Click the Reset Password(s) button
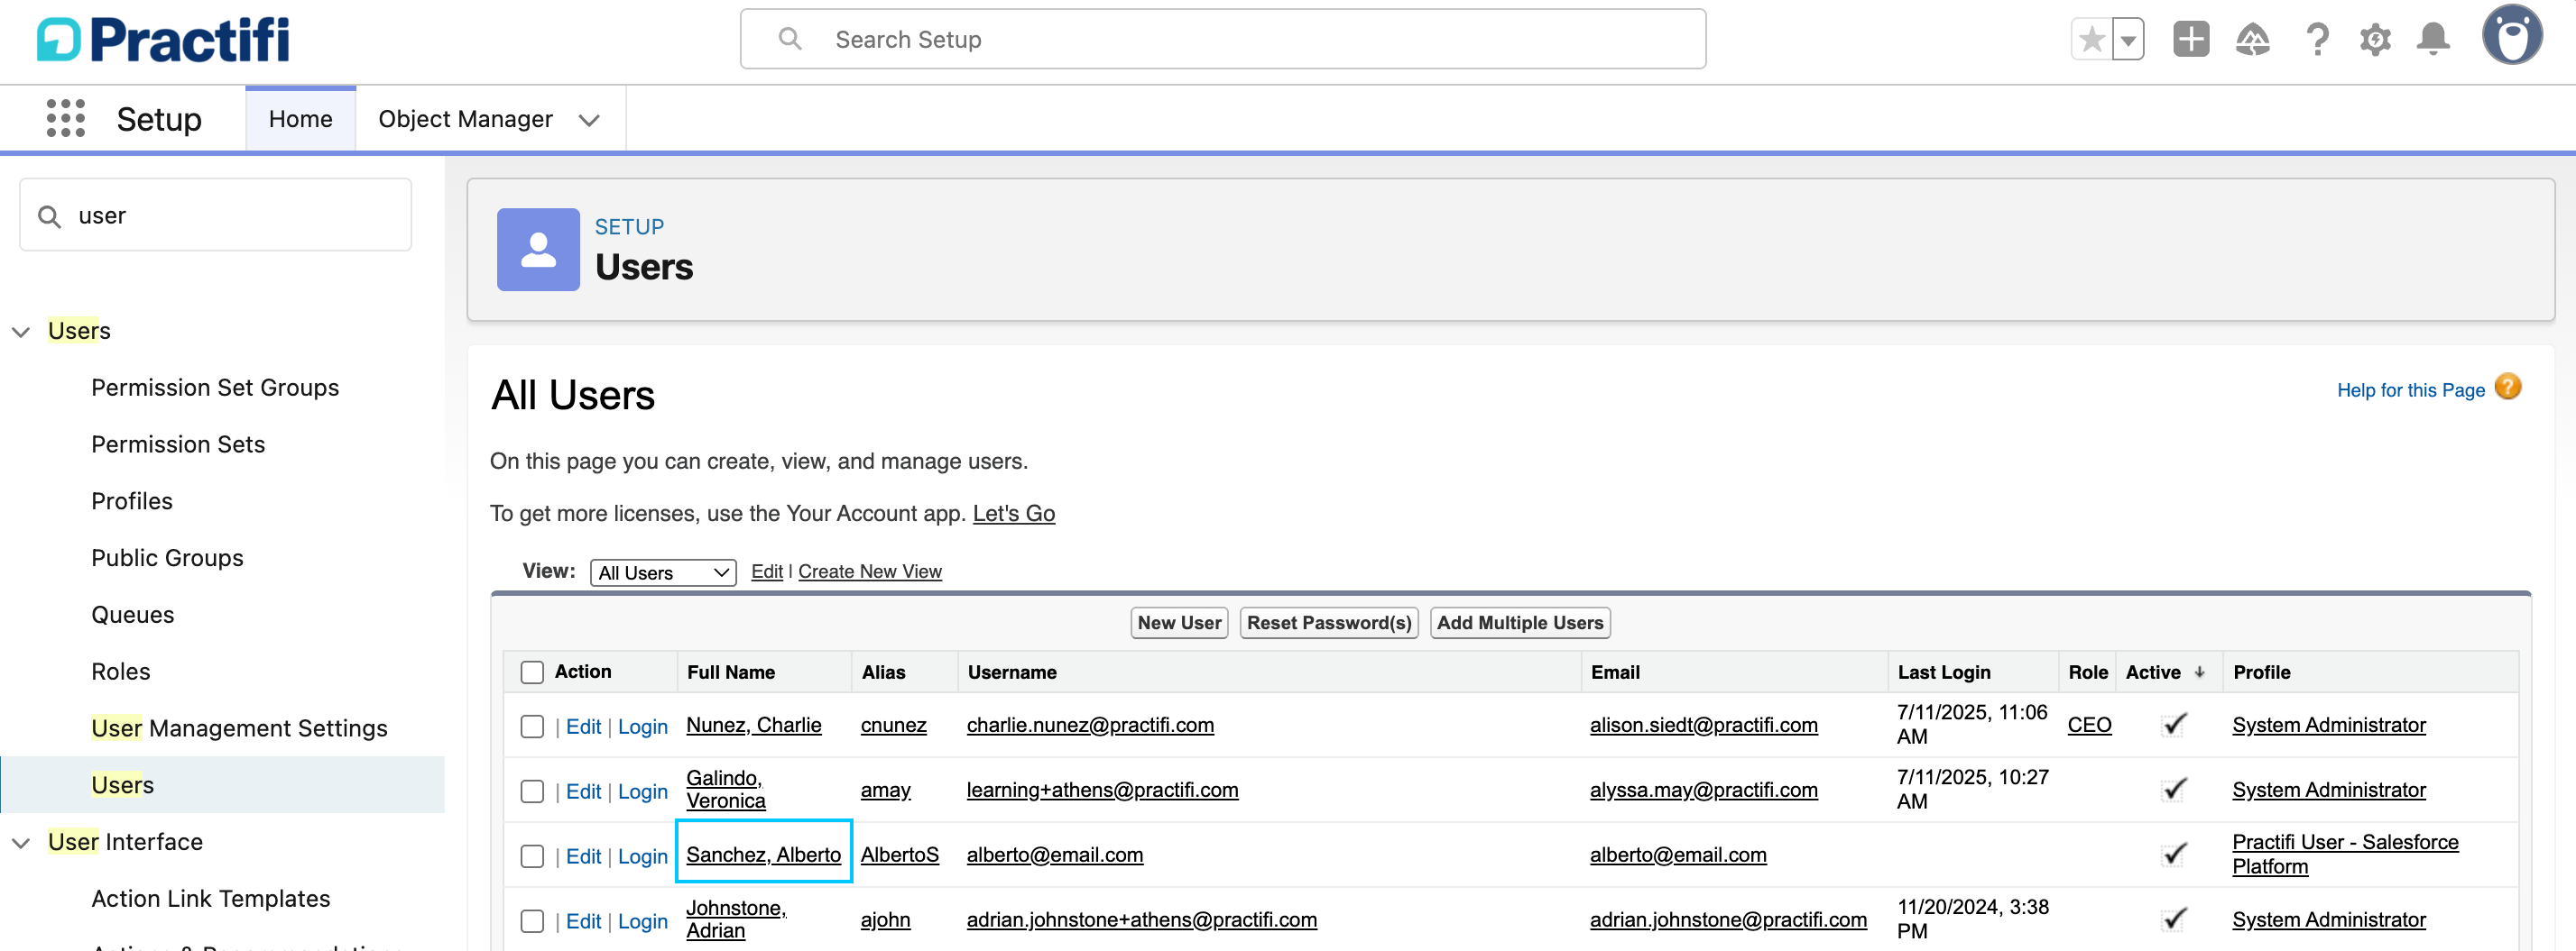2576x951 pixels. tap(1329, 624)
